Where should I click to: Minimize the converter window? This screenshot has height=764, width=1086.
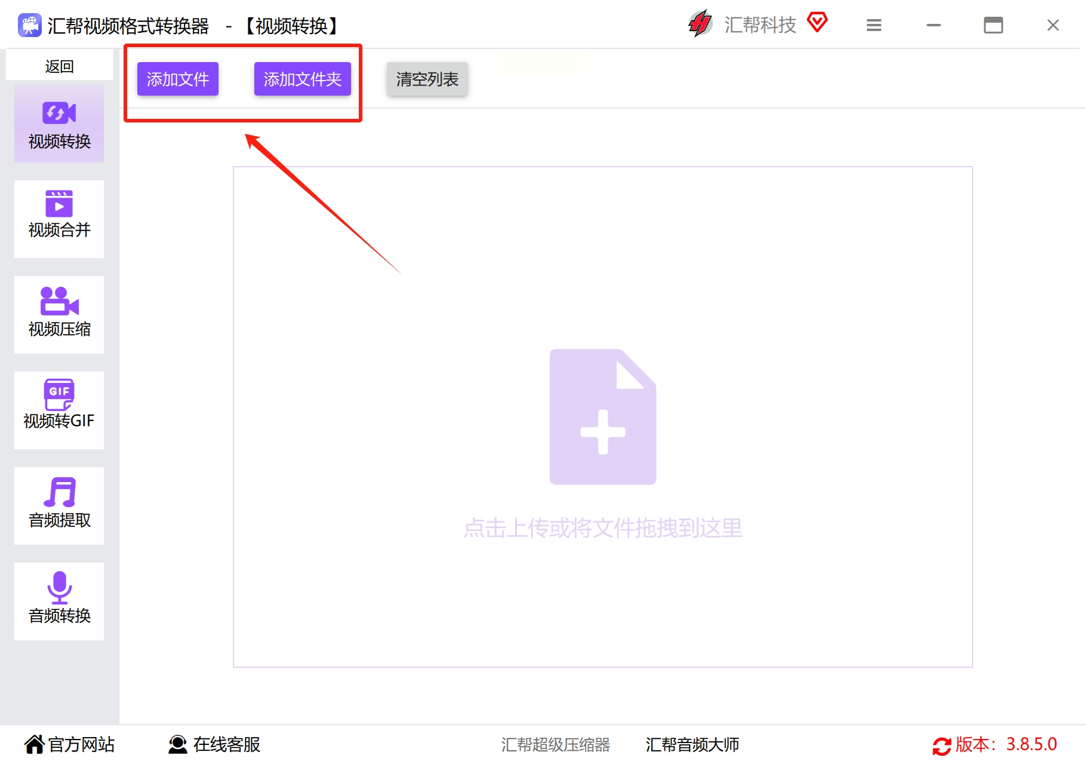934,25
